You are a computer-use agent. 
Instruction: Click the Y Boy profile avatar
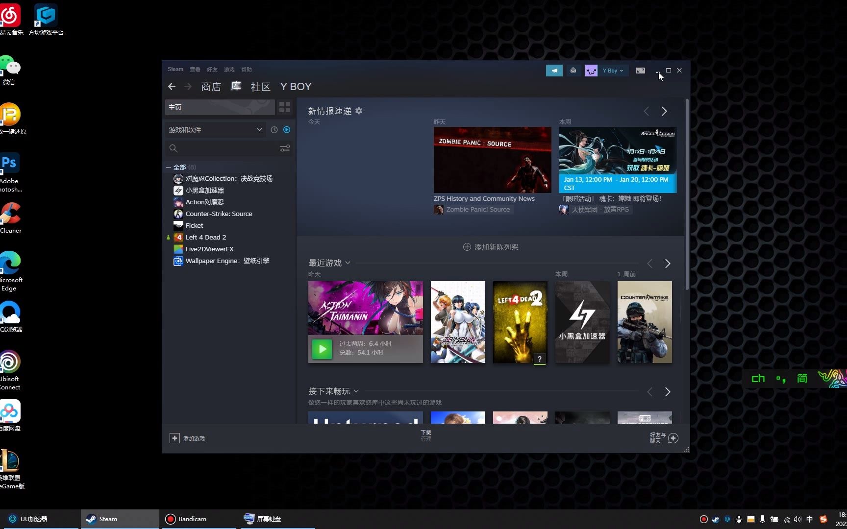[x=591, y=70]
